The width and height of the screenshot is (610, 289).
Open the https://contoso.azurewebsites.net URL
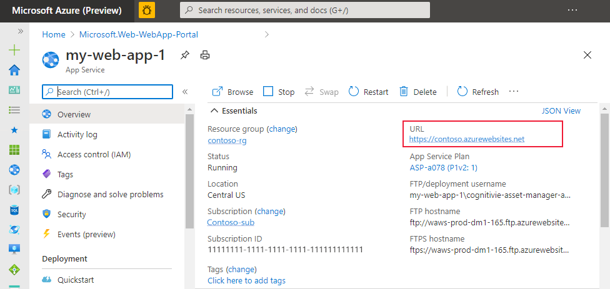click(467, 139)
